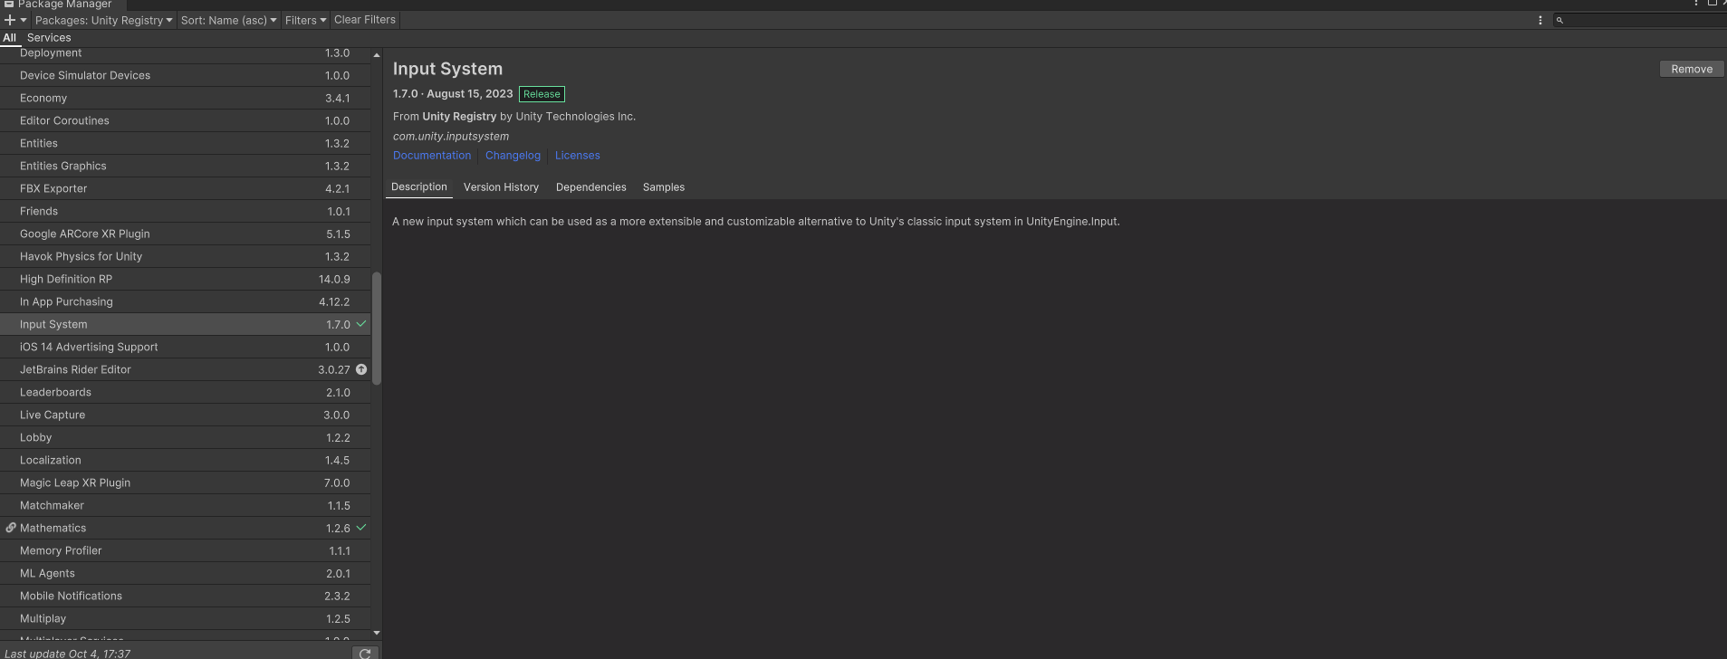Screen dimensions: 1727x659
Task: Click the com.unity.inputsystem package name
Action: (451, 137)
